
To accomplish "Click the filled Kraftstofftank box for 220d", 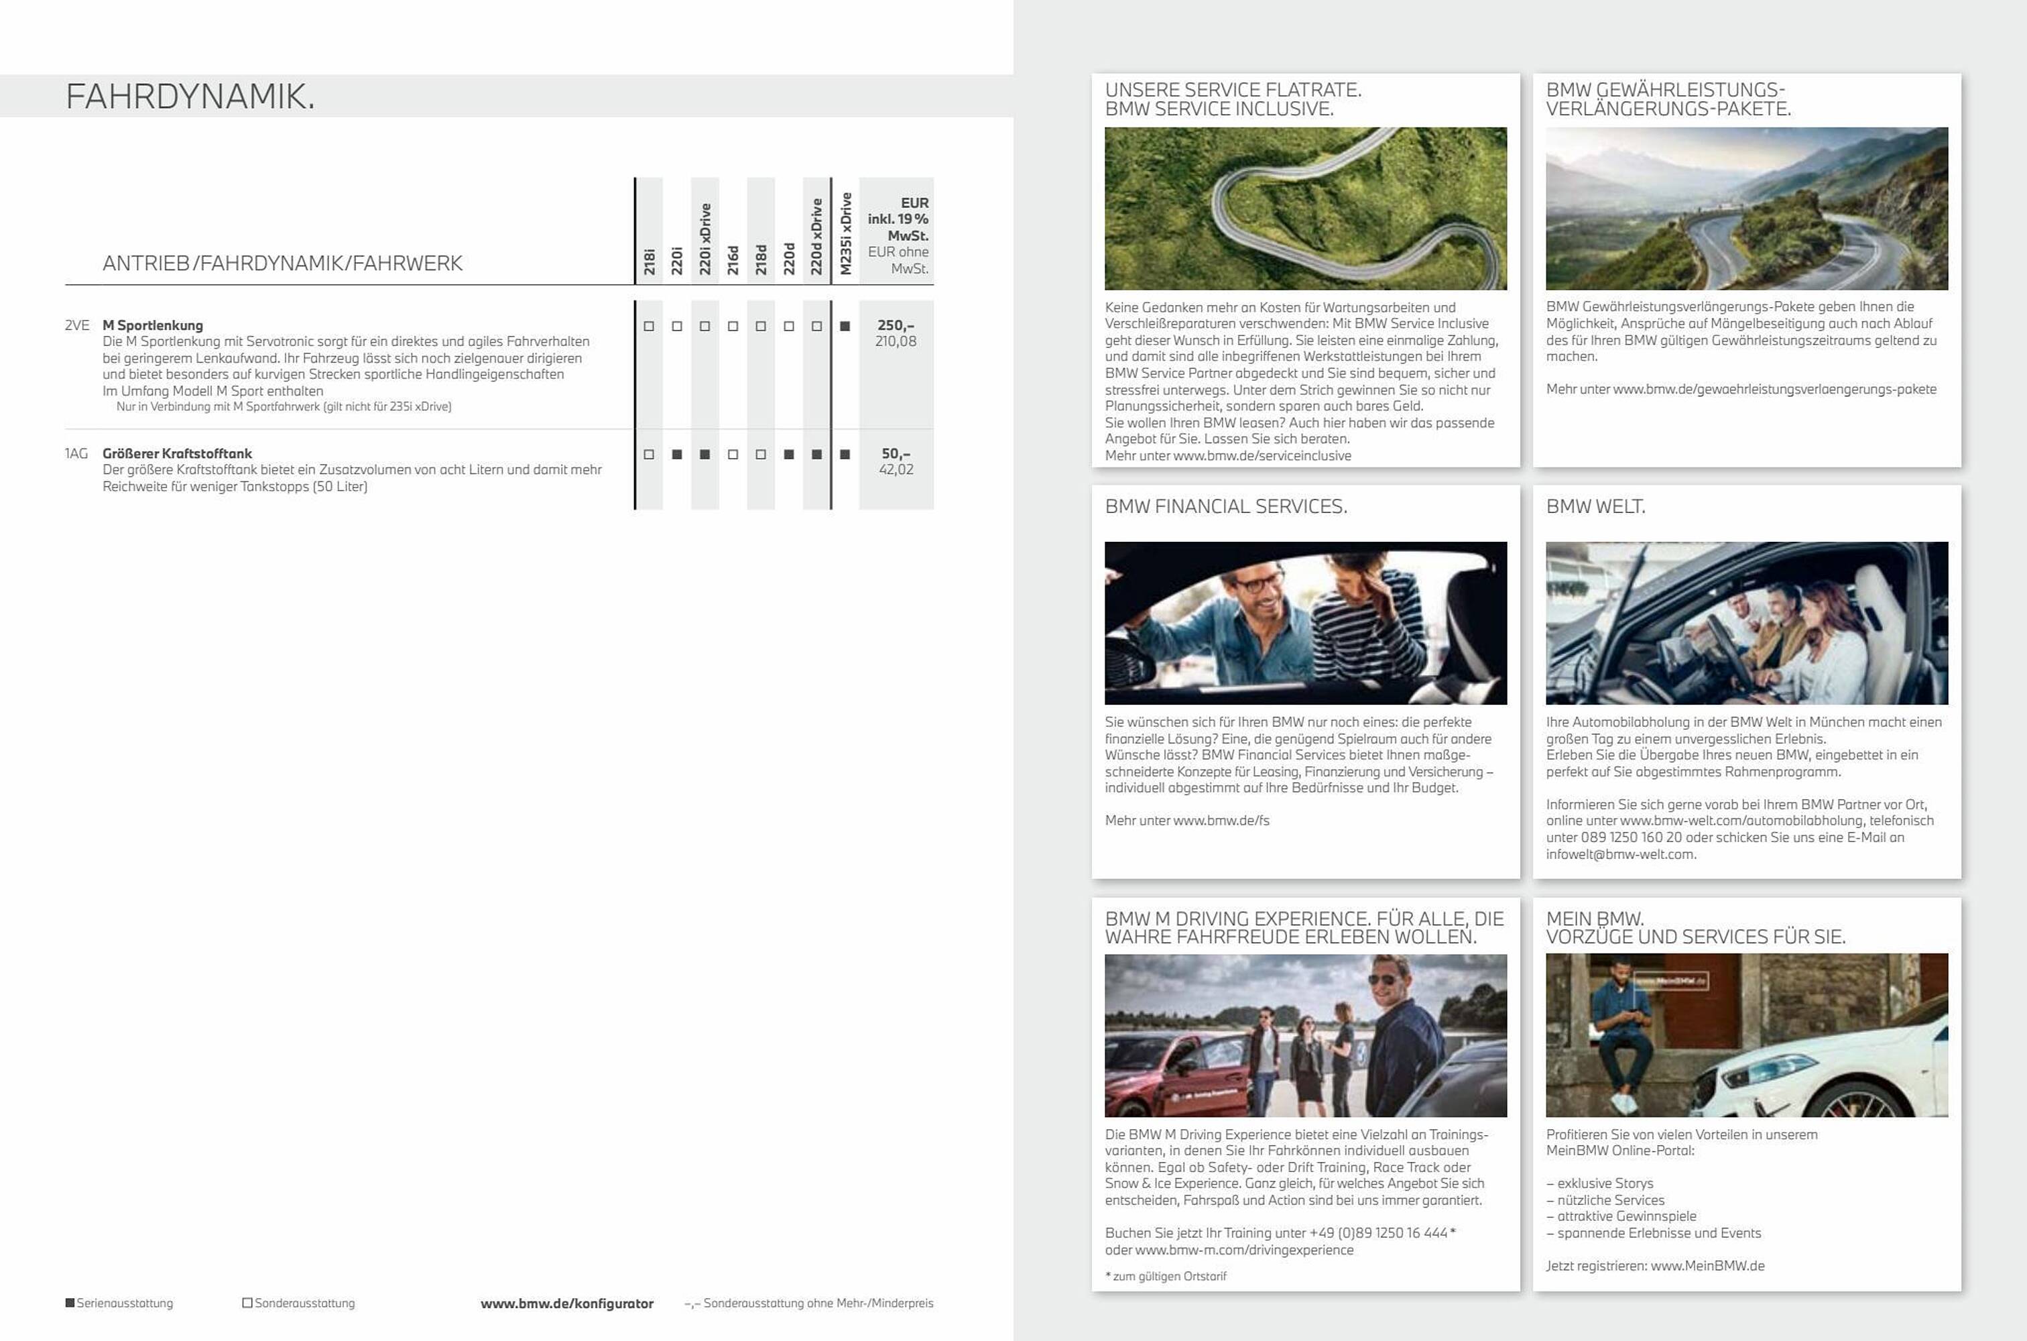I will tap(789, 454).
